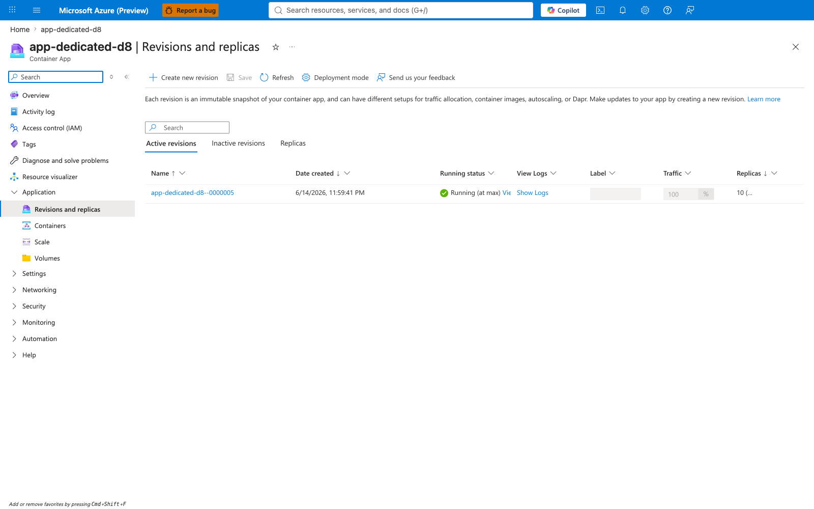Image resolution: width=814 pixels, height=509 pixels.
Task: Click the Report a bug button
Action: pyautogui.click(x=190, y=10)
